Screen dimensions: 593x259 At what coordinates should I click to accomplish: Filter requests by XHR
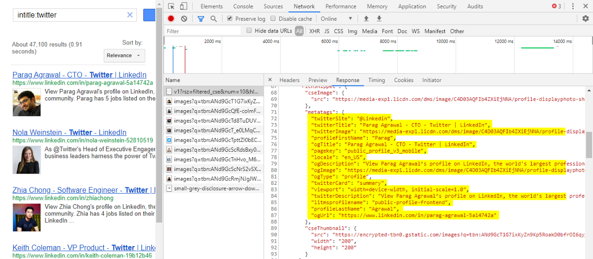(314, 31)
